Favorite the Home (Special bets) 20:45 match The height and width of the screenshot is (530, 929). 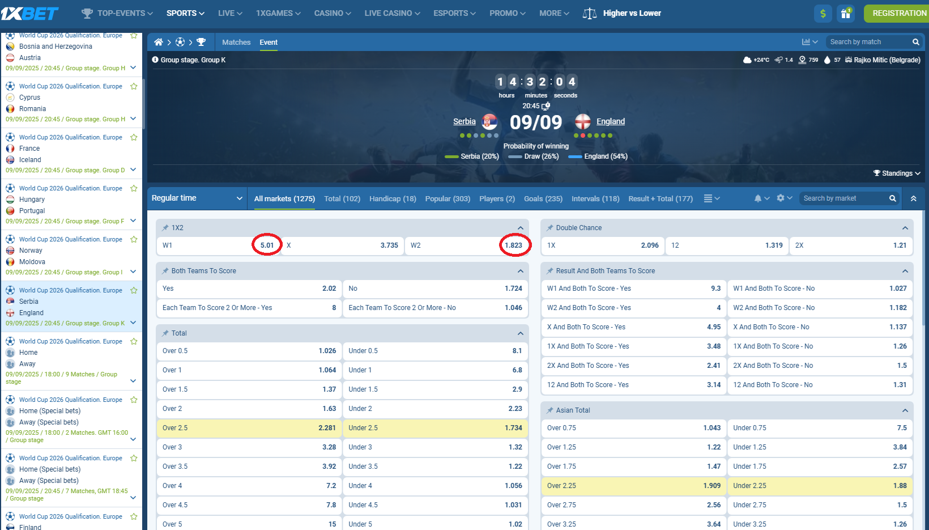(134, 458)
